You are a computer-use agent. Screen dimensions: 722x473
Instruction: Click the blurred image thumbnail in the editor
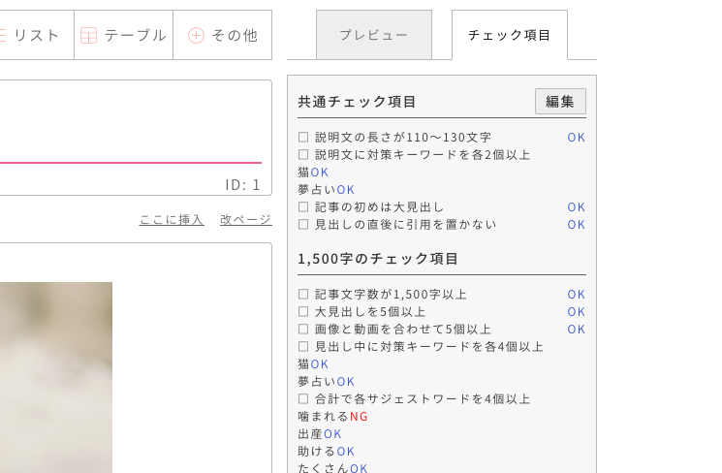pyautogui.click(x=55, y=377)
